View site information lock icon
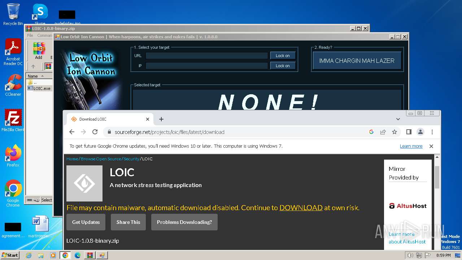The height and width of the screenshot is (260, 462). coord(109,132)
